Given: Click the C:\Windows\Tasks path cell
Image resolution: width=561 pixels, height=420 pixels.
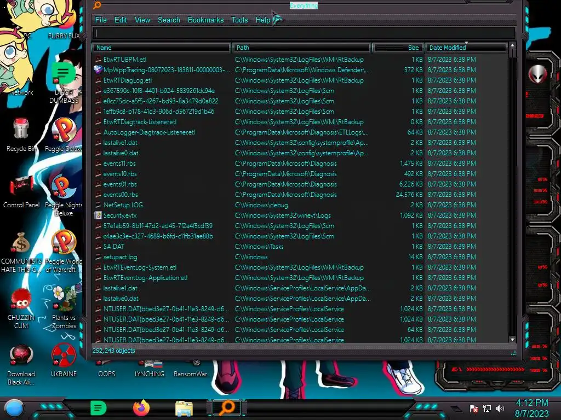Looking at the screenshot, I should coord(259,247).
